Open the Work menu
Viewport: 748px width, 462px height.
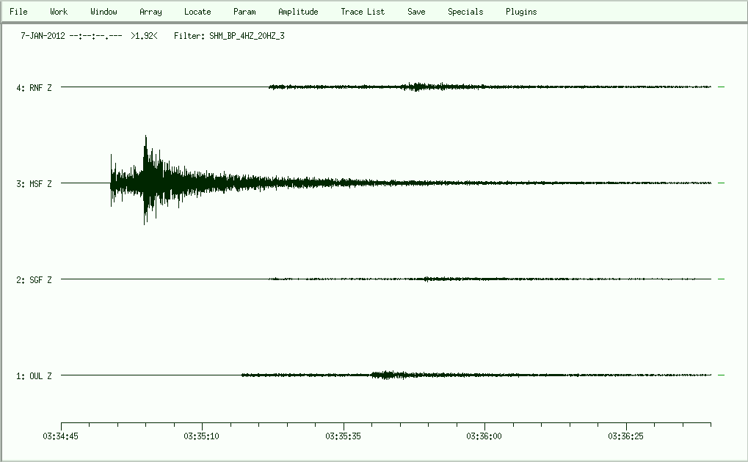59,12
